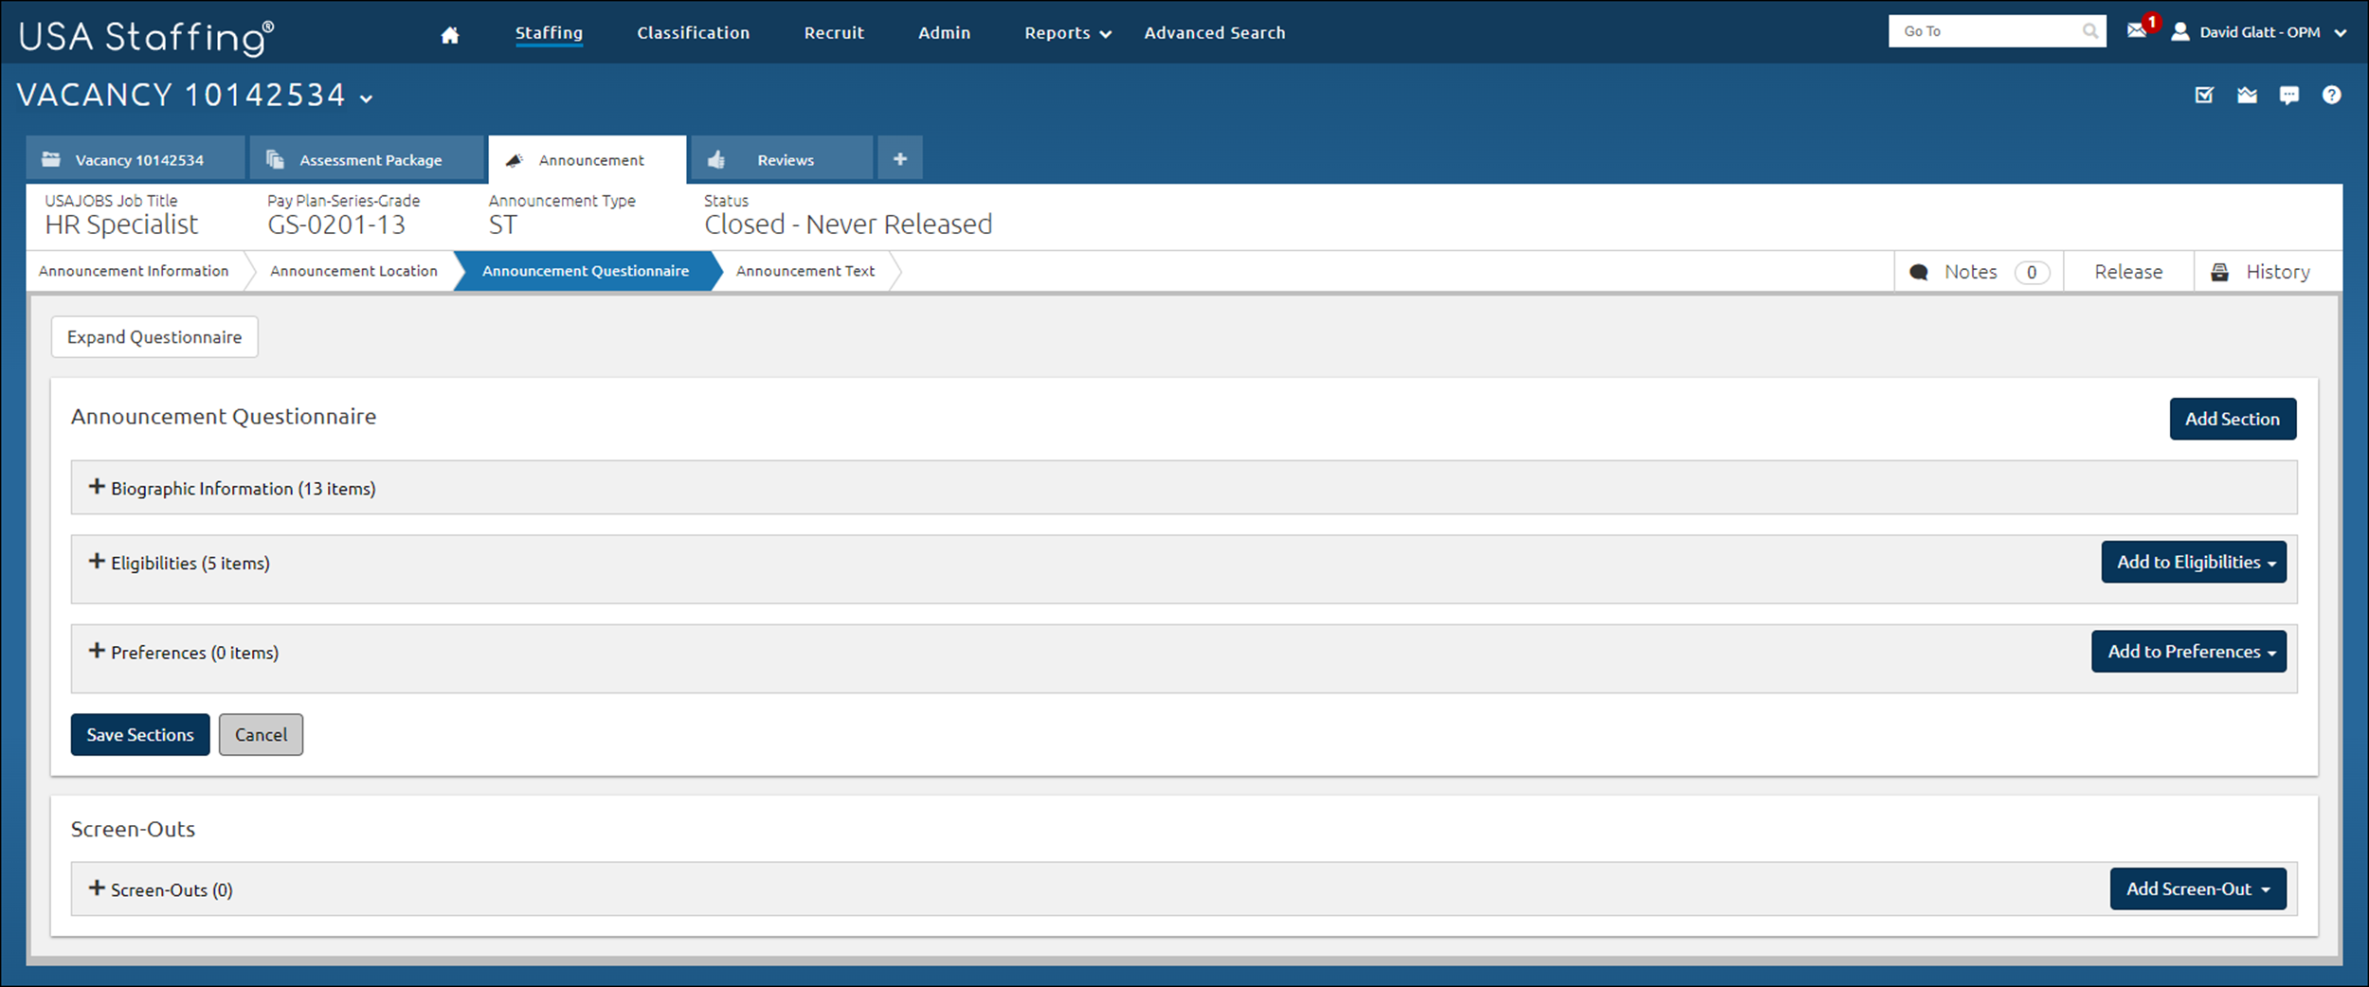Open the Vacancy 10142534 title dropdown chevron

367,99
